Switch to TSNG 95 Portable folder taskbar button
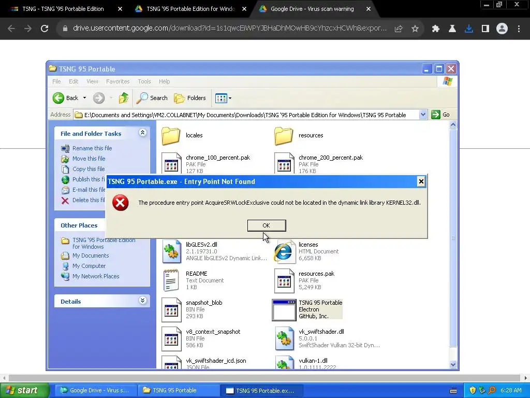This screenshot has width=530, height=398. 179,390
